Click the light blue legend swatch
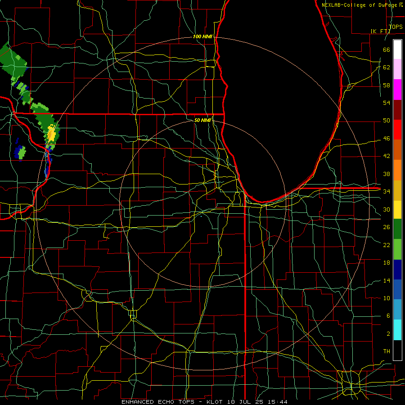Screen dimensions: 405x405 coord(397,309)
